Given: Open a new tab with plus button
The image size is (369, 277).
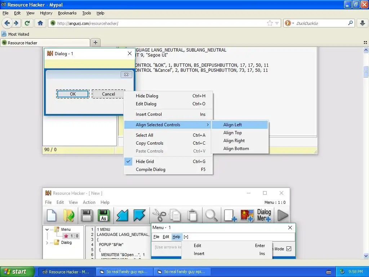Looking at the screenshot, I should [x=95, y=43].
